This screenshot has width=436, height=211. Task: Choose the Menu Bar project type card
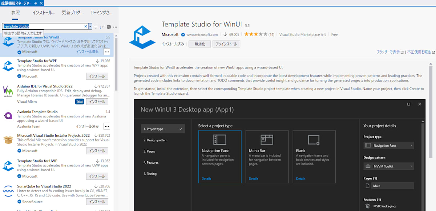coord(267,157)
